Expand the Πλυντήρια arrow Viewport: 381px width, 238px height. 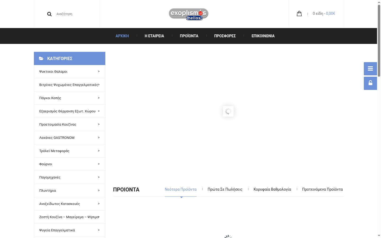[99, 190]
